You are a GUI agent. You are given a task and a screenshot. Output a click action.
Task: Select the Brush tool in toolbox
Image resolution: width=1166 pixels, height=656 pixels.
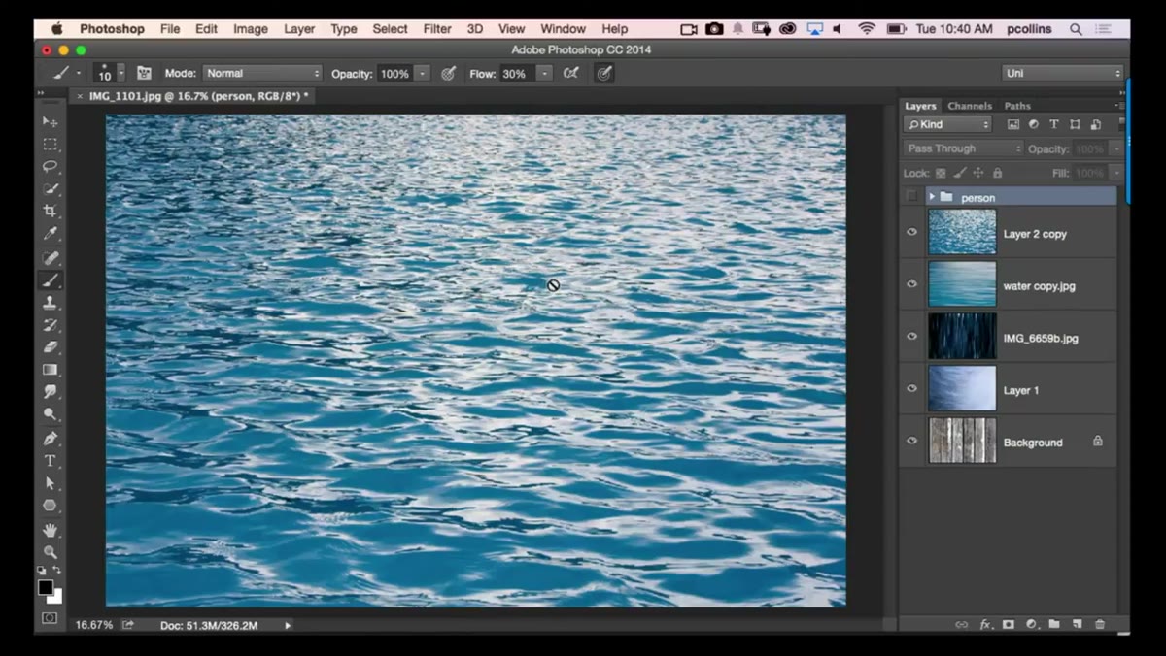50,280
